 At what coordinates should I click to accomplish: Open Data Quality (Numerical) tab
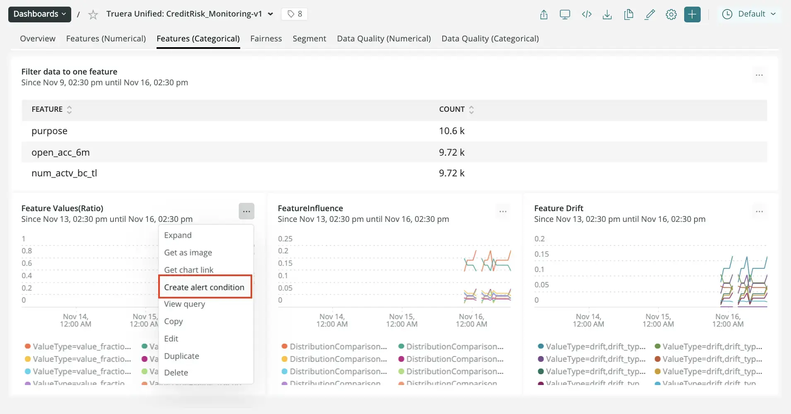(384, 39)
